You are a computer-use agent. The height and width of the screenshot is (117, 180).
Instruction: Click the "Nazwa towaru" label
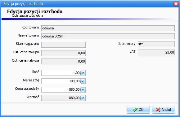tap(28, 35)
